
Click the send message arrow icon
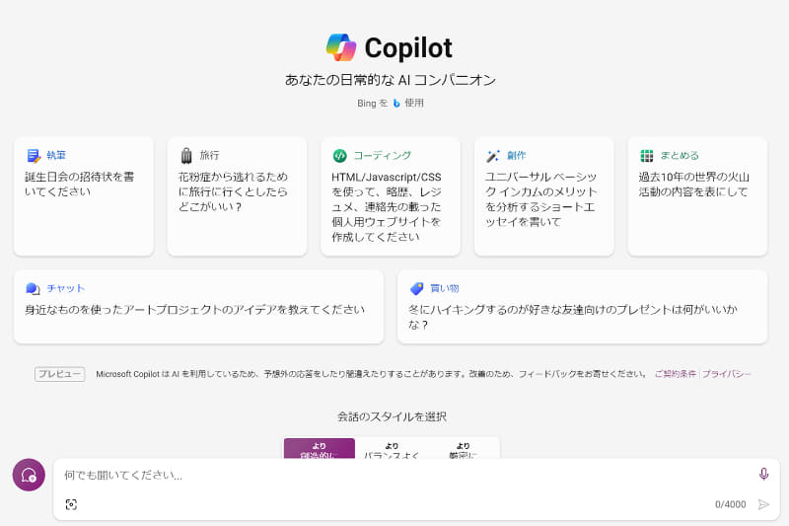[x=763, y=504]
